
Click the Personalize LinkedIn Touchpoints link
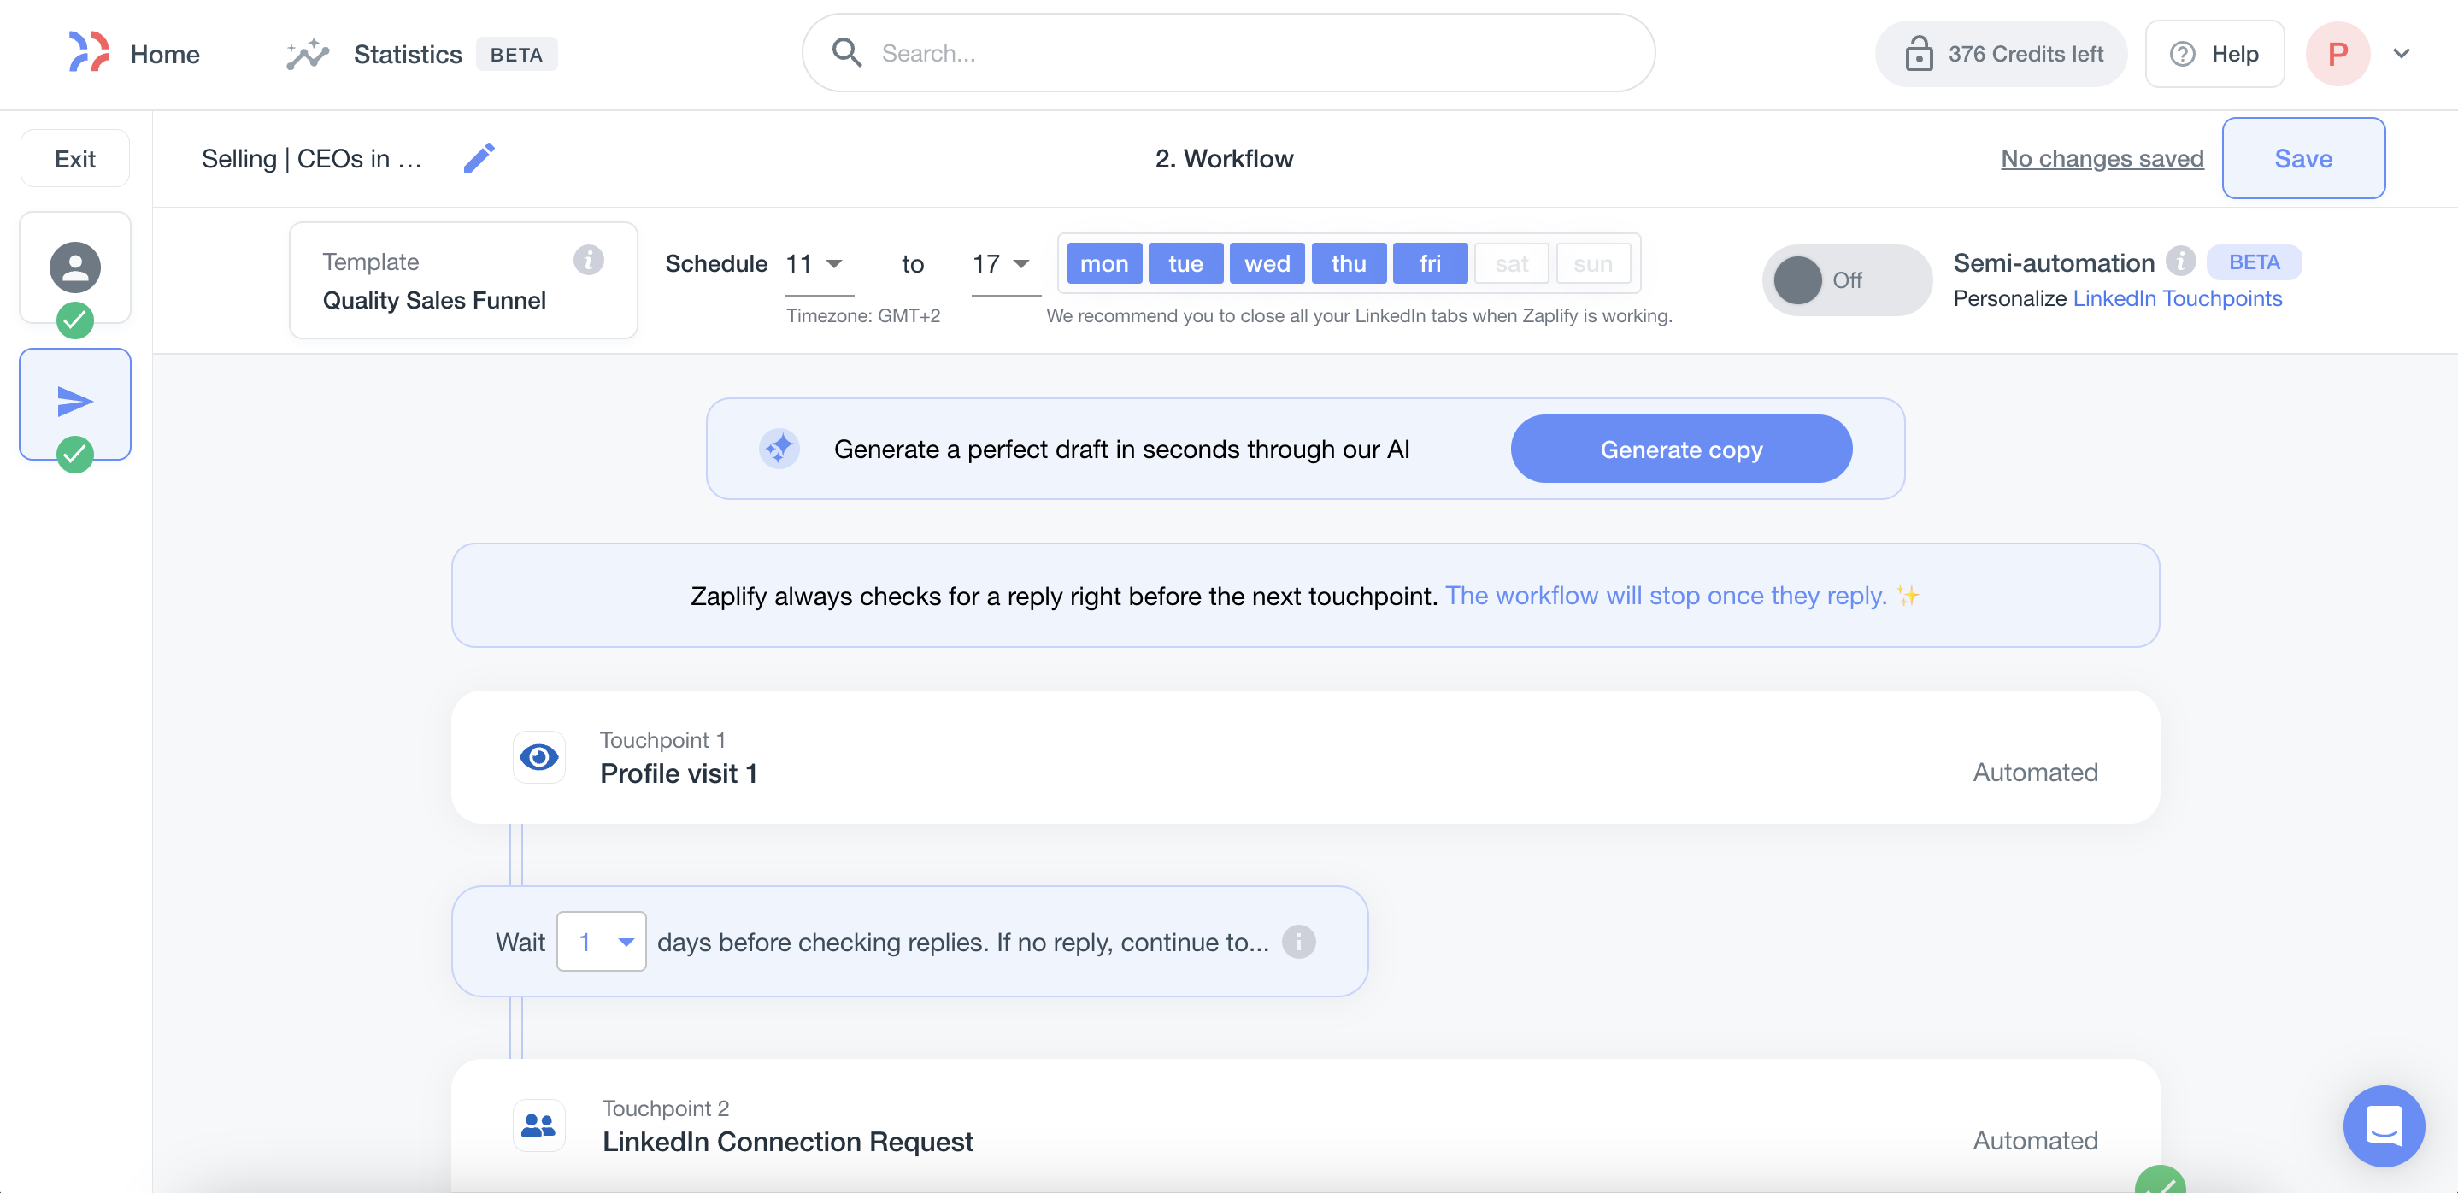click(x=2178, y=298)
